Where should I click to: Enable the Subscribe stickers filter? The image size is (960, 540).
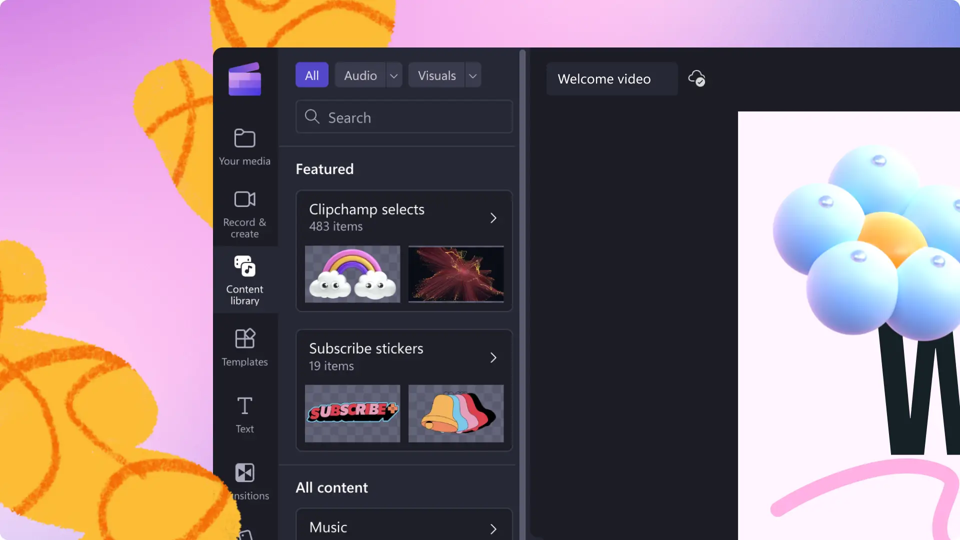pyautogui.click(x=493, y=356)
